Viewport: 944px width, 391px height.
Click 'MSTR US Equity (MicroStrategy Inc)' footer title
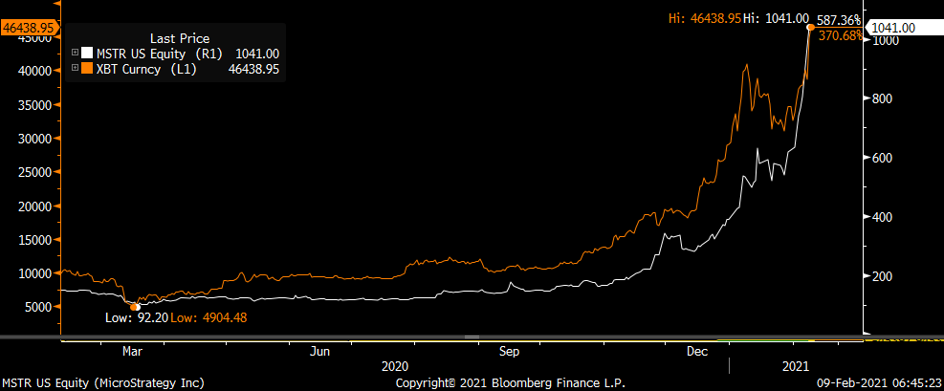(x=103, y=383)
